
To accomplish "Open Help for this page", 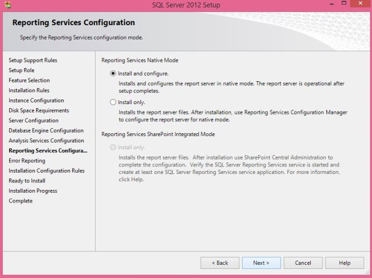I will tap(345, 263).
